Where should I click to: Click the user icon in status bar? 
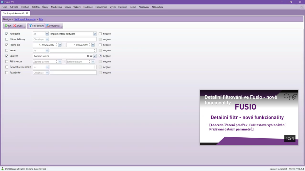pyautogui.click(x=3, y=169)
